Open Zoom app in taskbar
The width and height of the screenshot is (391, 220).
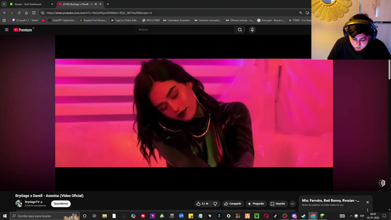click(181, 216)
